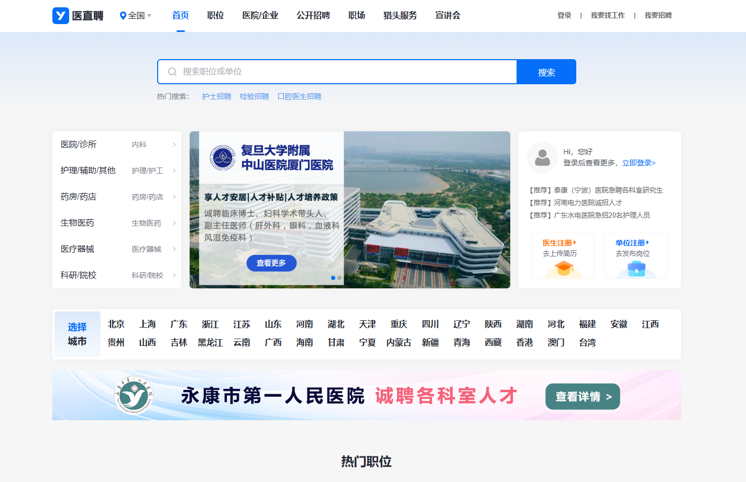Click the 永康市第一人民医院 round logo
The image size is (746, 482).
134,395
